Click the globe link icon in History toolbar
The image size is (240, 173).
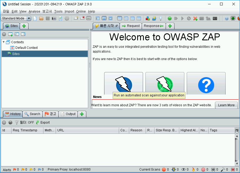coord(10,122)
